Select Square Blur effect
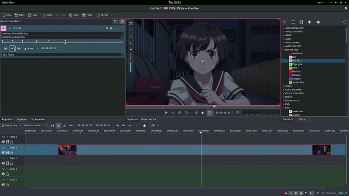 tap(298, 82)
